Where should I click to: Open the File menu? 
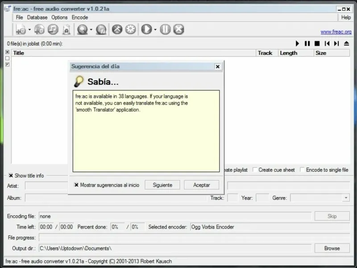point(19,17)
